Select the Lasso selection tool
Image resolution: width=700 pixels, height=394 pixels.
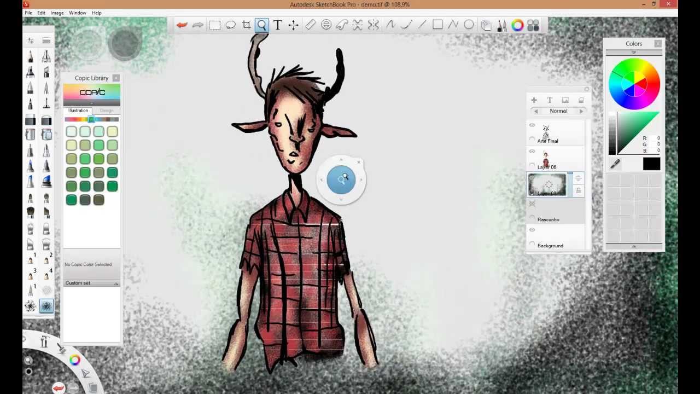230,25
